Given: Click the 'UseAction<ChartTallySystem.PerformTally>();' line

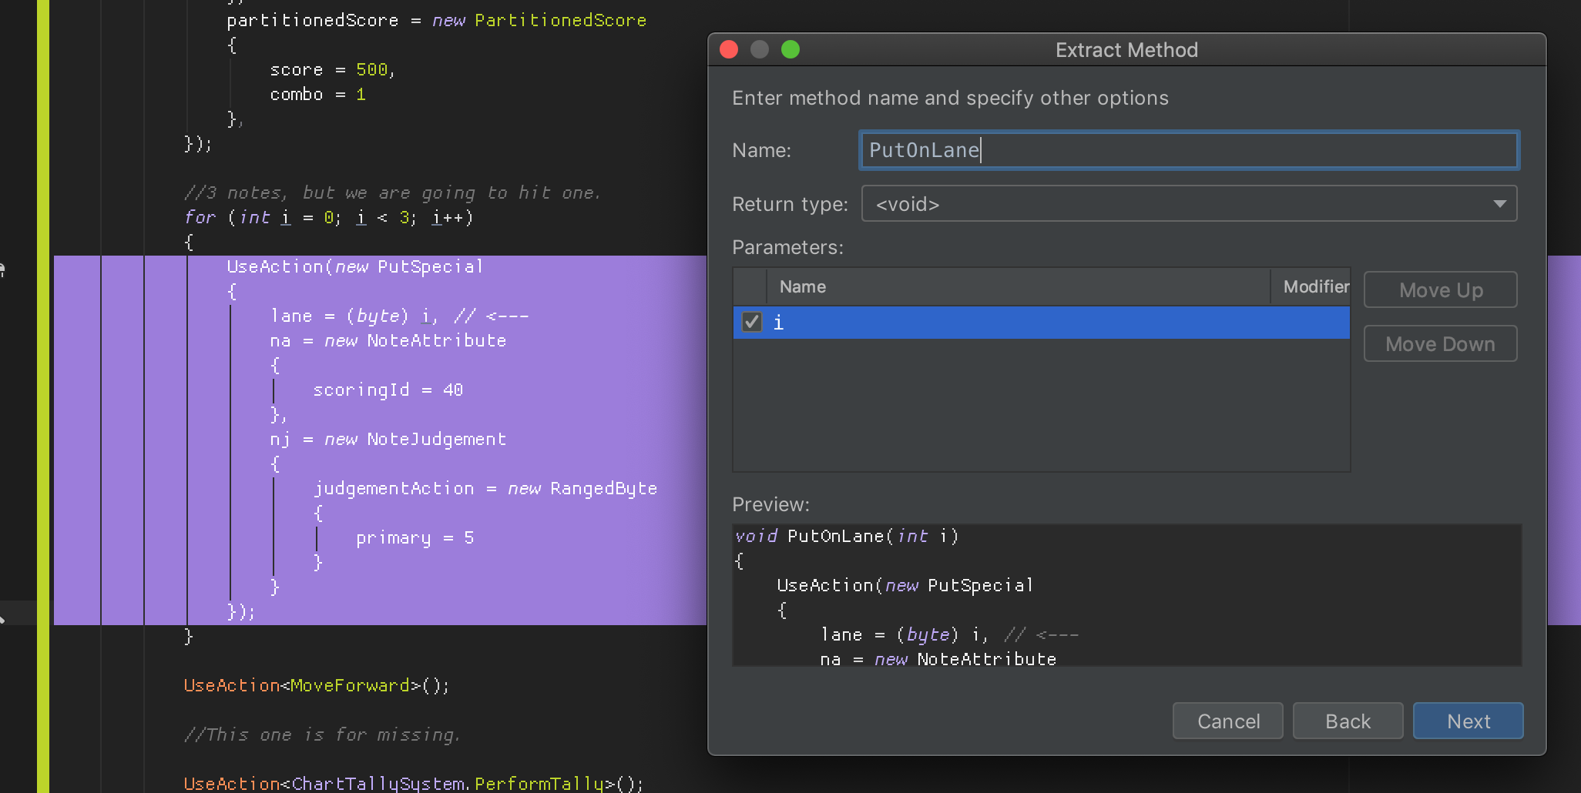Looking at the screenshot, I should click(413, 784).
